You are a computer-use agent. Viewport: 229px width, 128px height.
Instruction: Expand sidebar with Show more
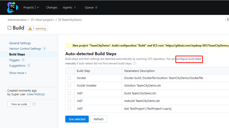[18, 73]
